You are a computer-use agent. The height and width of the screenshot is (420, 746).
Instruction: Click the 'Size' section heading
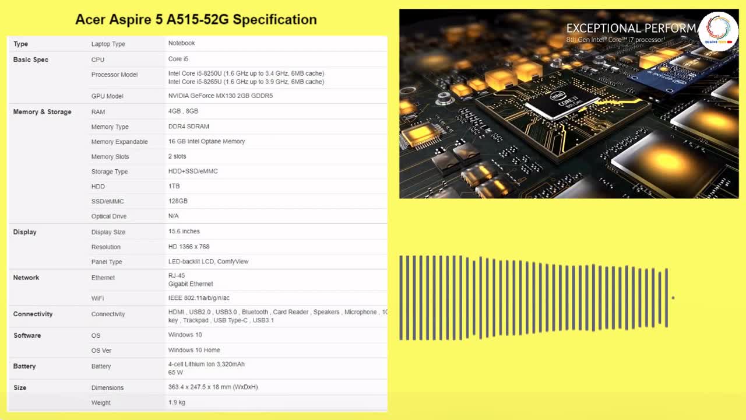20,388
